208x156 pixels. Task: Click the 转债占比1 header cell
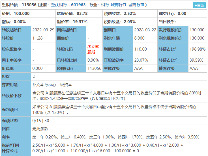(x=173, y=49)
